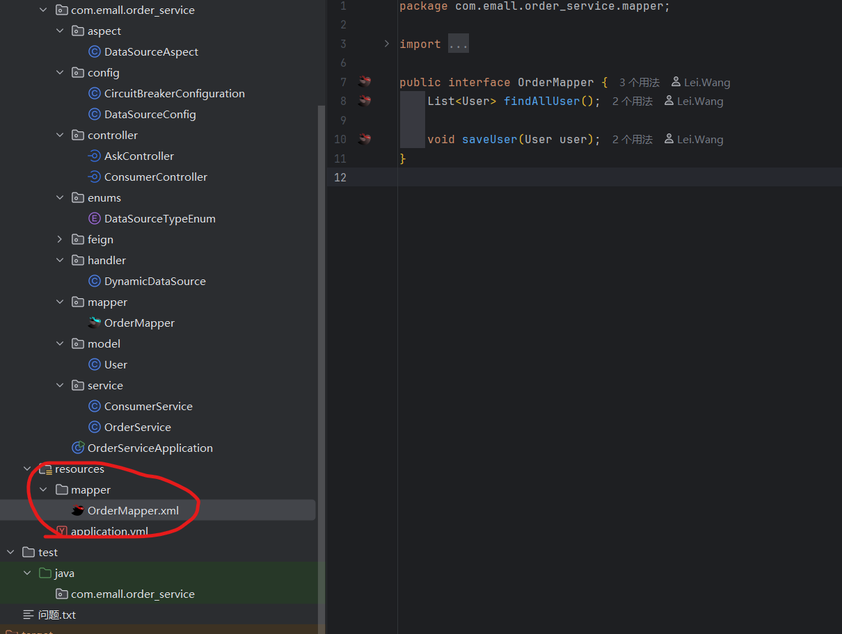Open AskController from the tree
This screenshot has height=634, width=842.
139,156
